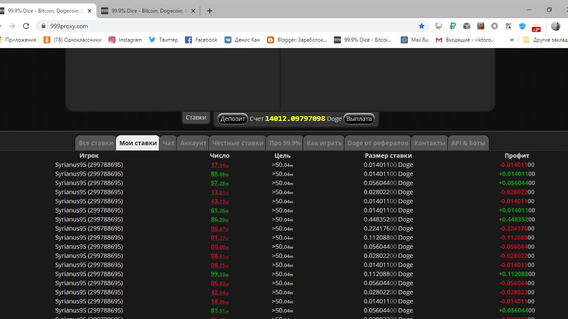Open the API & Боты tab
The image size is (568, 319).
(468, 143)
